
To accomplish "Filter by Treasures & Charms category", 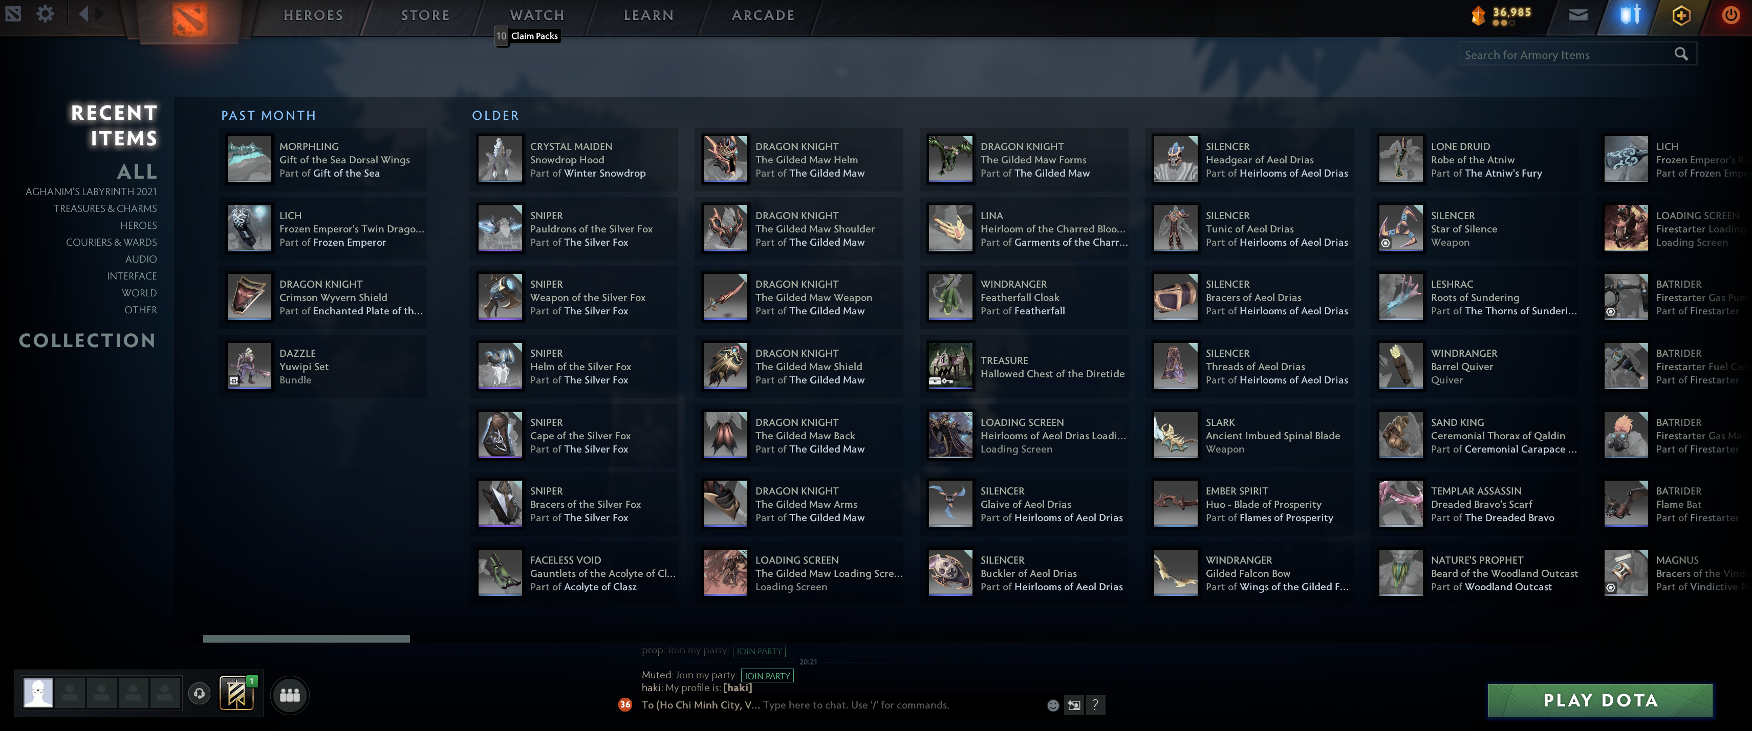I will [x=105, y=209].
